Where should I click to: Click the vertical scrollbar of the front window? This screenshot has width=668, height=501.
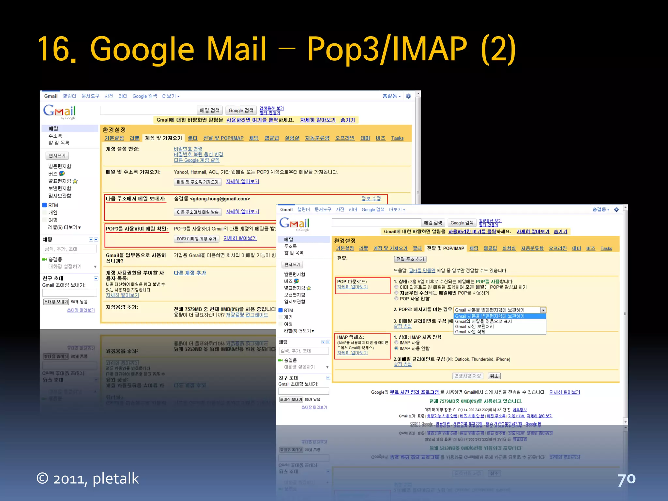[625, 314]
